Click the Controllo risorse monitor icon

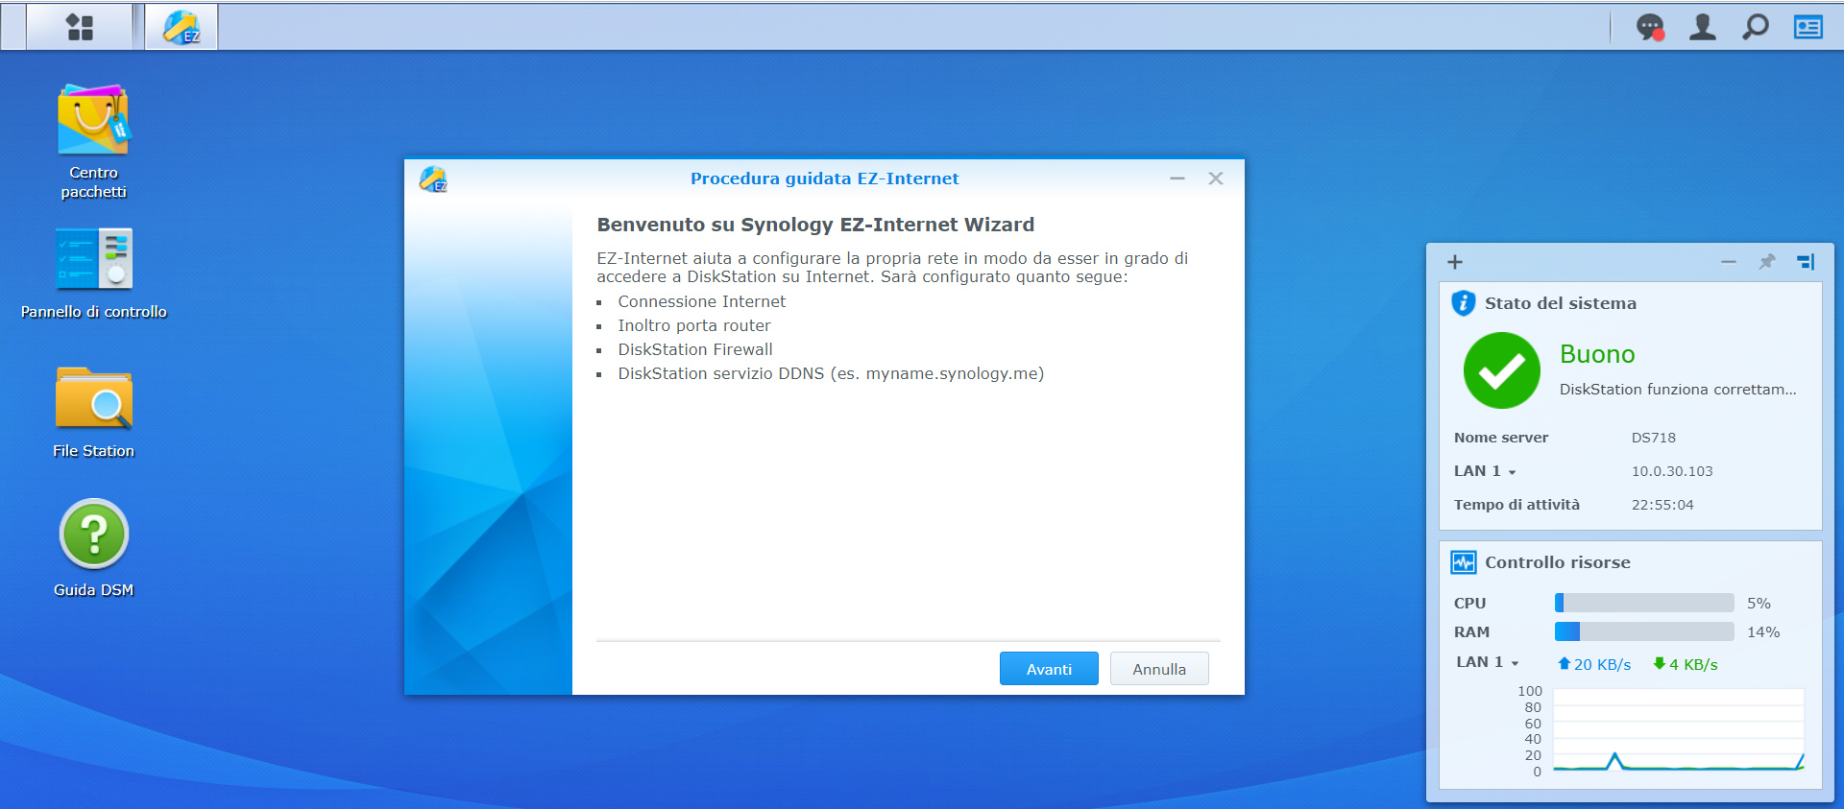(x=1463, y=562)
